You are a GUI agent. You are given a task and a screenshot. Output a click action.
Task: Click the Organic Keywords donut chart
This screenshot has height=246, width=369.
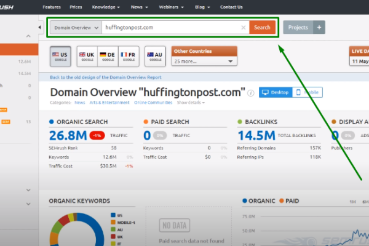pyautogui.click(x=77, y=229)
